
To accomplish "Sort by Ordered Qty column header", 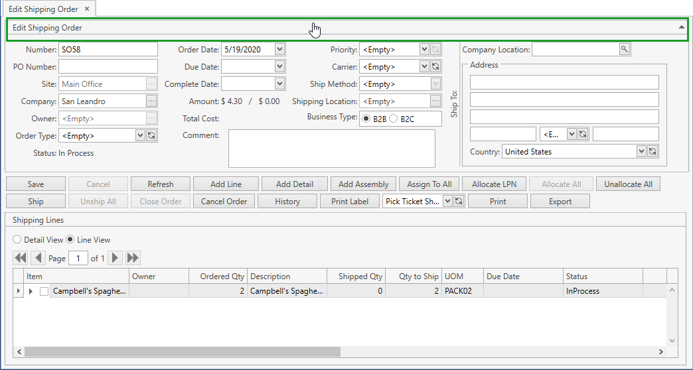I will (x=218, y=277).
